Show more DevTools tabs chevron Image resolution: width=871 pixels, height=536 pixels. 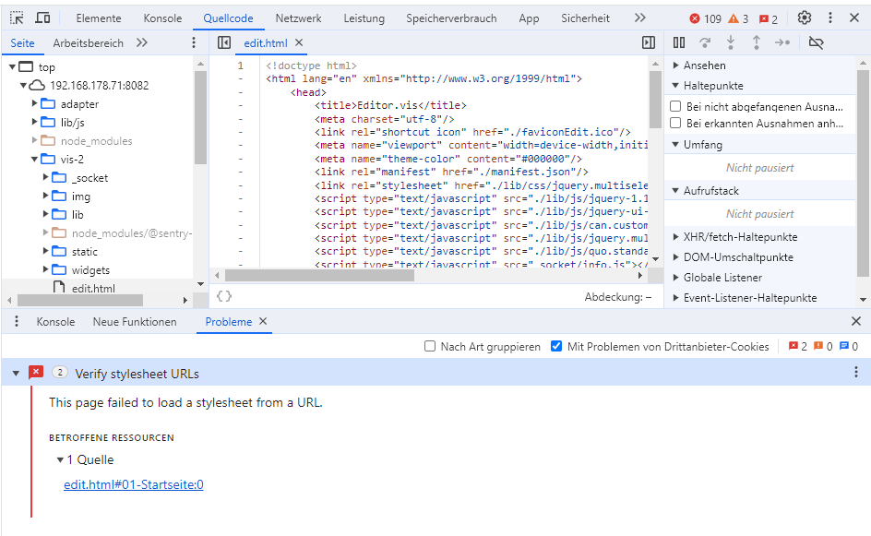point(640,18)
